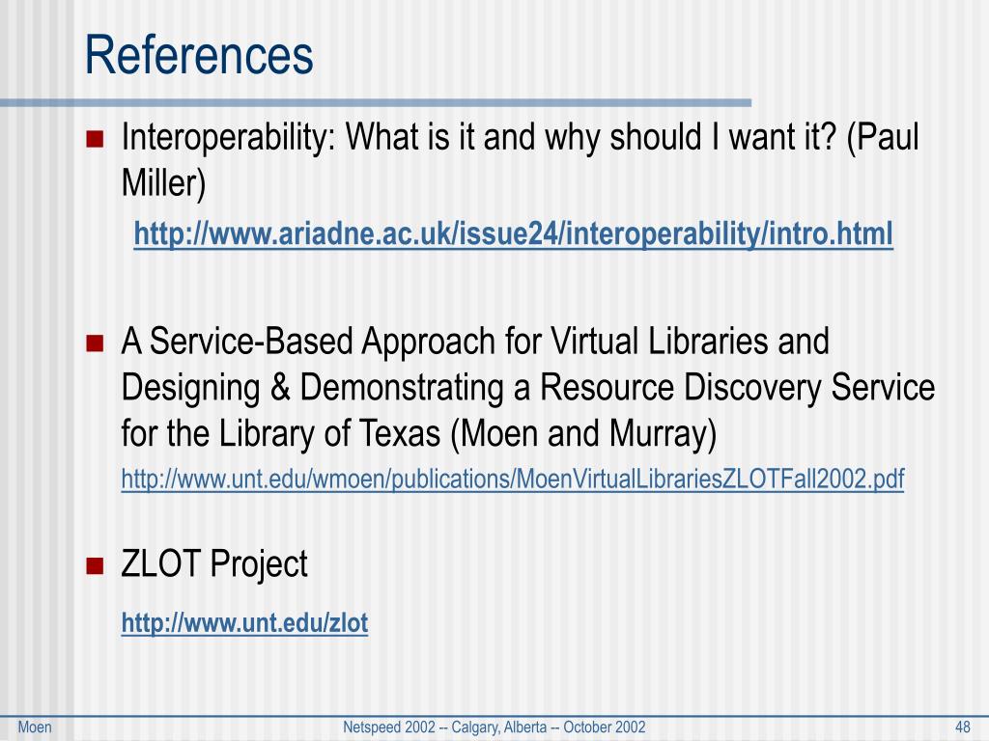Click the blue horizontal title divider line
989x741 pixels.
coord(376,102)
